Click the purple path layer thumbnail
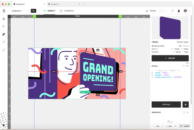 click(x=170, y=28)
